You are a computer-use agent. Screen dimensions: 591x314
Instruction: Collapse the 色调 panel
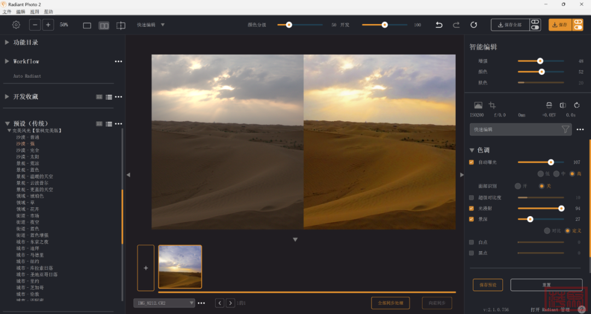click(x=472, y=150)
